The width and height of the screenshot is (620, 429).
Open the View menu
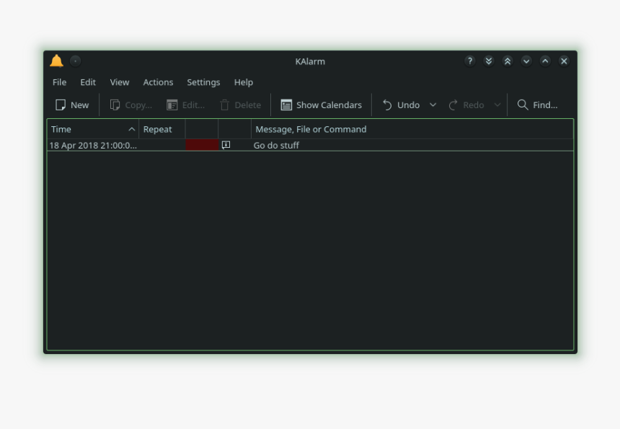pos(120,82)
